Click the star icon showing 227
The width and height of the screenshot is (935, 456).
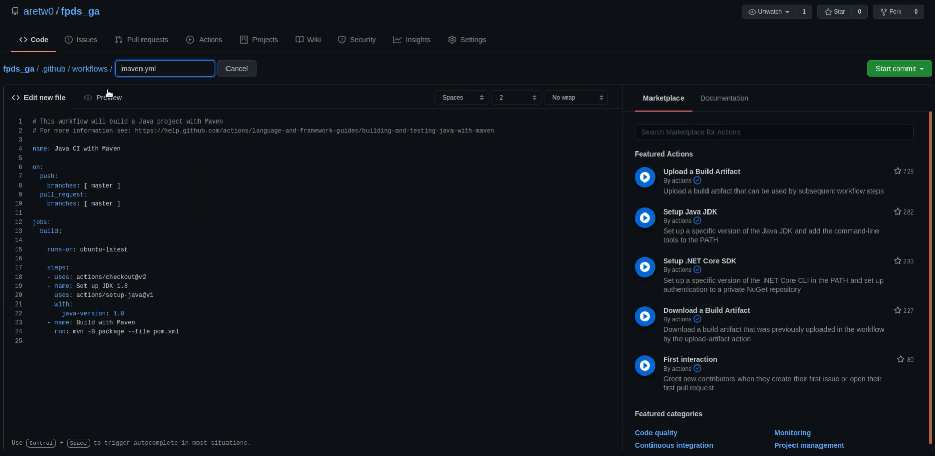(898, 310)
